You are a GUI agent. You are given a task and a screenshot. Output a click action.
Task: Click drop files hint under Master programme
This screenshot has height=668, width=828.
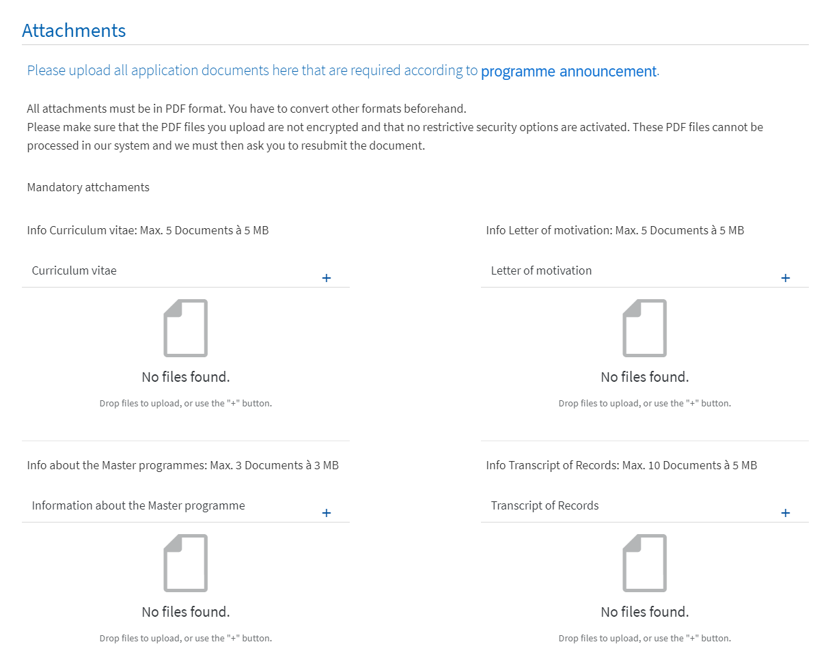[x=186, y=638]
